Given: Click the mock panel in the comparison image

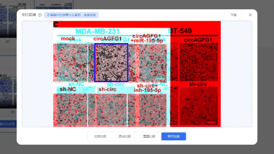Looking at the screenshot, I should [x=70, y=62].
